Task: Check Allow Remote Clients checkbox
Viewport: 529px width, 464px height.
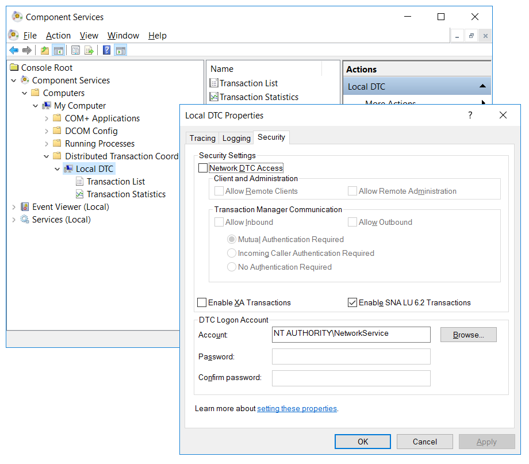Action: click(x=219, y=191)
